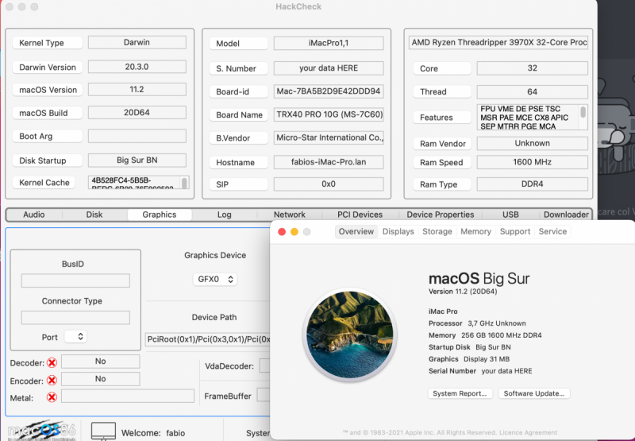Open the Disk tab

point(94,215)
